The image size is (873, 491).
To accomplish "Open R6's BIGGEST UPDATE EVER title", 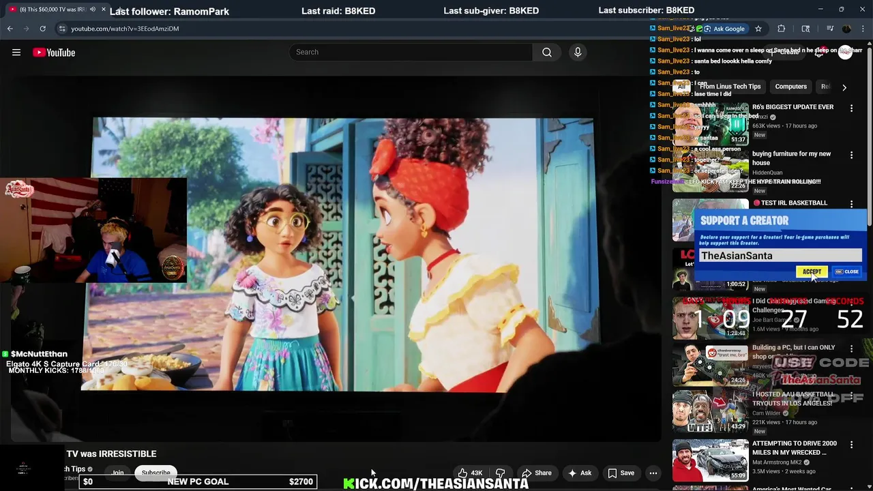I will [793, 107].
